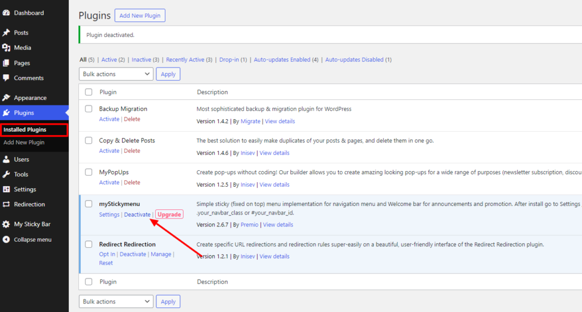
Task: Click Opt In for Redirect Redirection
Action: point(107,254)
